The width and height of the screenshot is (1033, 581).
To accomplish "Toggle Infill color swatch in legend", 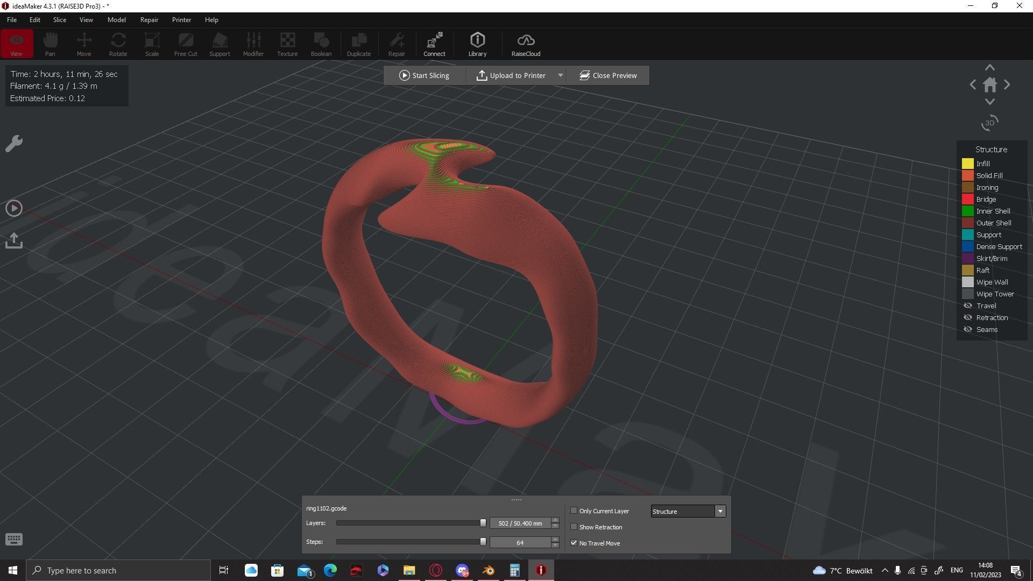I will pyautogui.click(x=968, y=164).
